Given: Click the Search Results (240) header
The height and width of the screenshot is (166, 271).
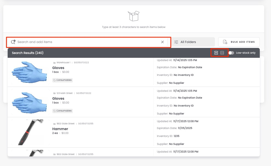Looking at the screenshot, I should coord(28,53).
